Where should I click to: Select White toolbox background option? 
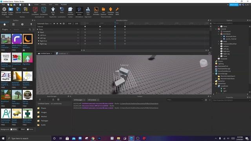14,129
